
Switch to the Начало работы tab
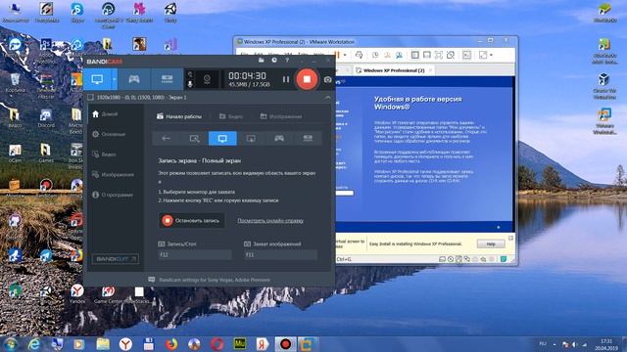click(x=179, y=116)
